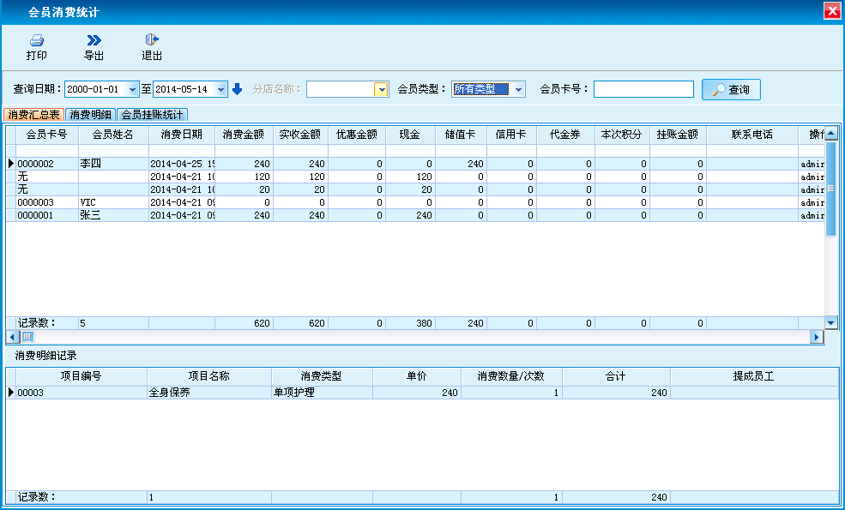The image size is (845, 510).
Task: Close the 会员消费统计 window
Action: [x=831, y=10]
